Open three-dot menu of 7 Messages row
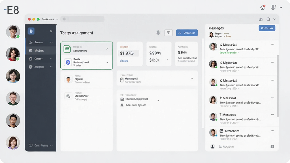Image resolution: width=290 pixels, height=163 pixels. [273, 115]
